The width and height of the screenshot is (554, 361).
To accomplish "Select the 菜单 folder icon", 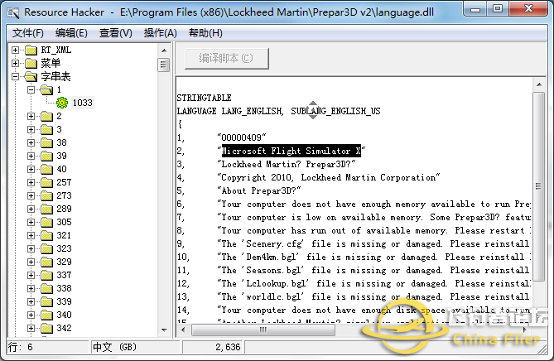I will point(31,63).
